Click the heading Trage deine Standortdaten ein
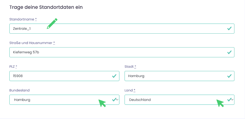This screenshot has height=119, width=245. [x=46, y=7]
